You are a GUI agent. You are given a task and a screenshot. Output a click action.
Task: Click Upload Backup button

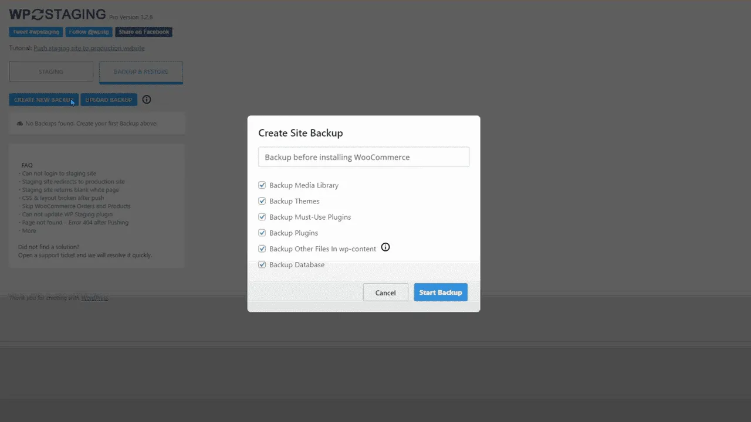pyautogui.click(x=109, y=100)
